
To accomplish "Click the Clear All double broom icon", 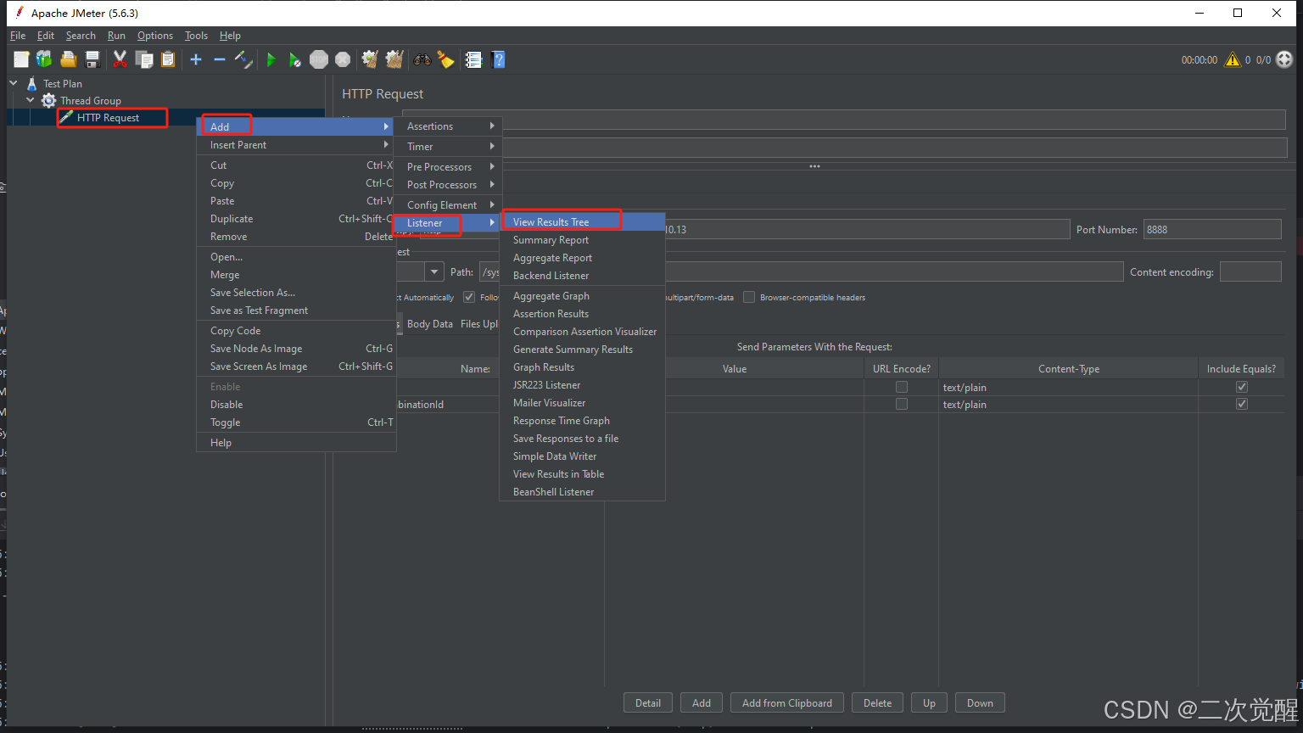I will tap(394, 59).
